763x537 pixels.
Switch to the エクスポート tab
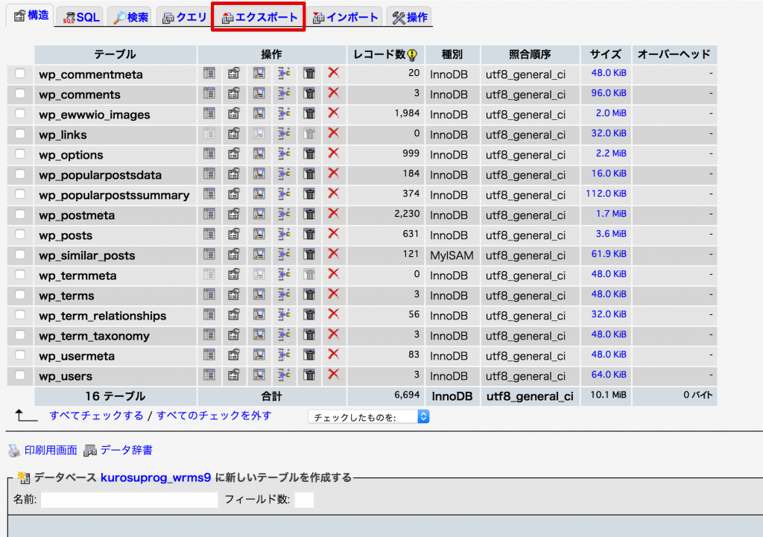(259, 18)
